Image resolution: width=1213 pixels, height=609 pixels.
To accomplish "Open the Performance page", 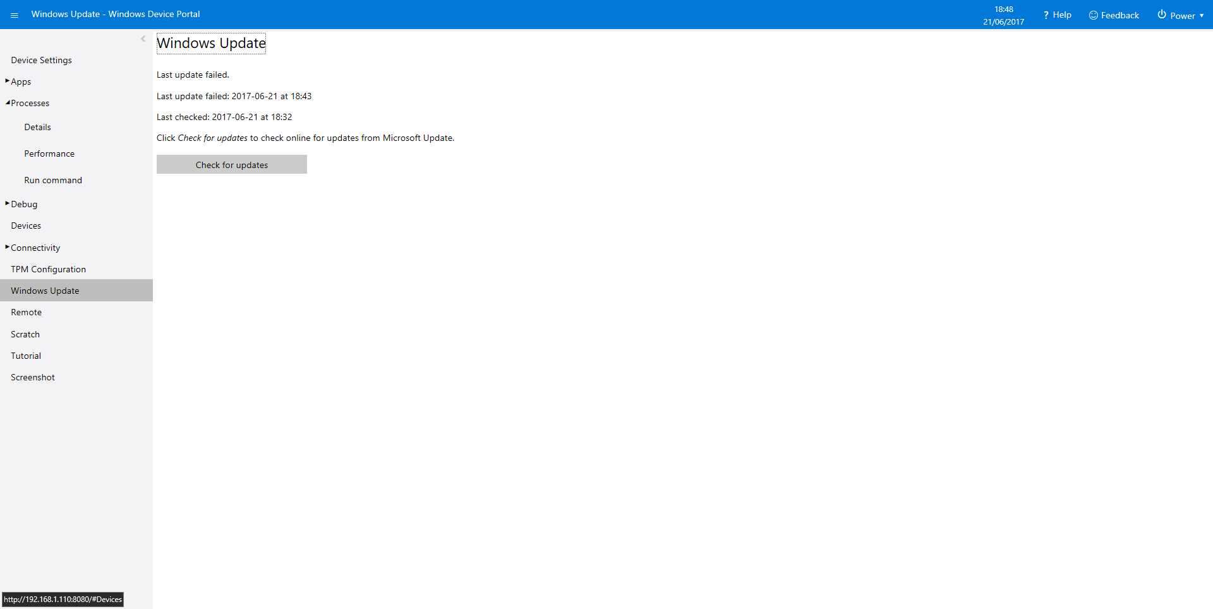I will click(49, 154).
